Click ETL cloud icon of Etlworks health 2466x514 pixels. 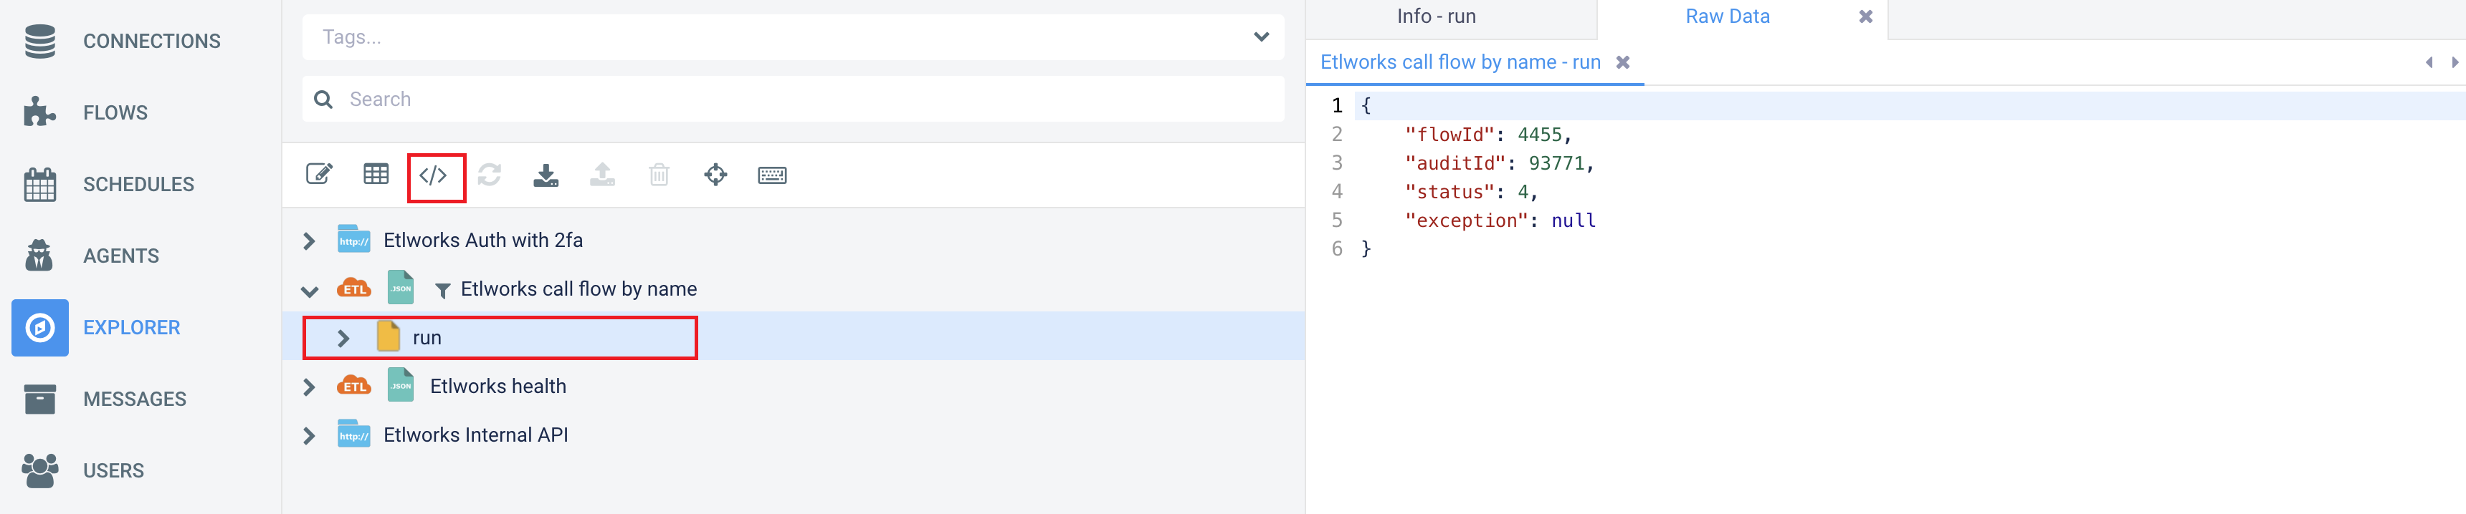click(354, 385)
